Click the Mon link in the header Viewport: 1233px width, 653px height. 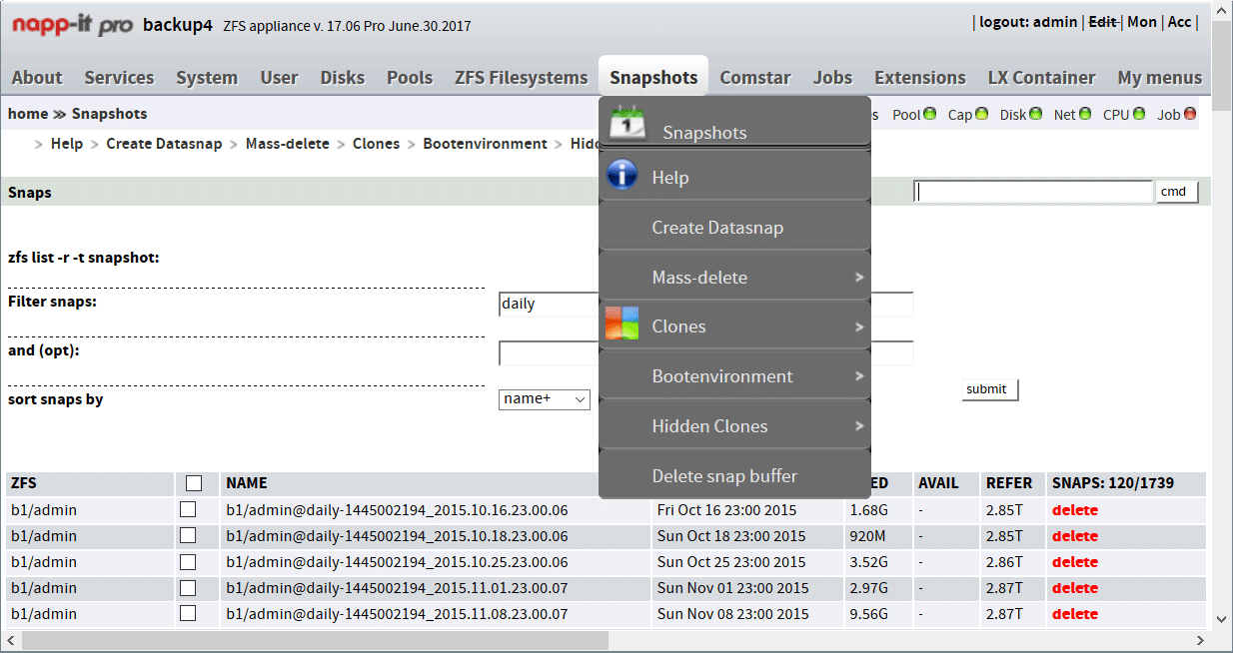click(x=1142, y=22)
